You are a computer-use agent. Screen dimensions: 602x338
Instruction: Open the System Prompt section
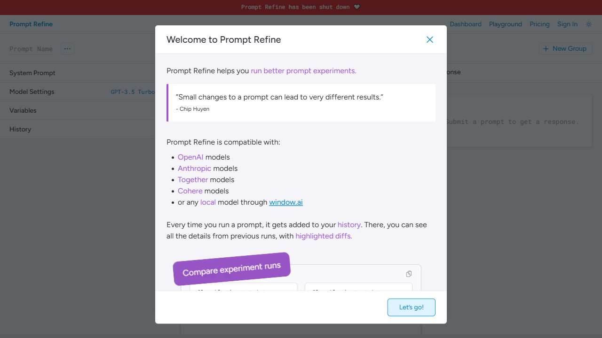32,73
